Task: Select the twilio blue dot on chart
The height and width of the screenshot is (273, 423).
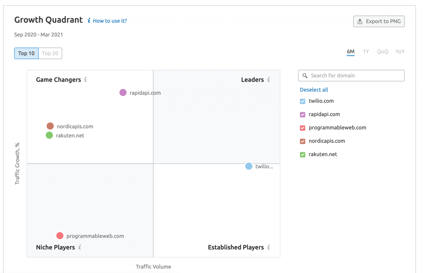Action: (x=249, y=166)
